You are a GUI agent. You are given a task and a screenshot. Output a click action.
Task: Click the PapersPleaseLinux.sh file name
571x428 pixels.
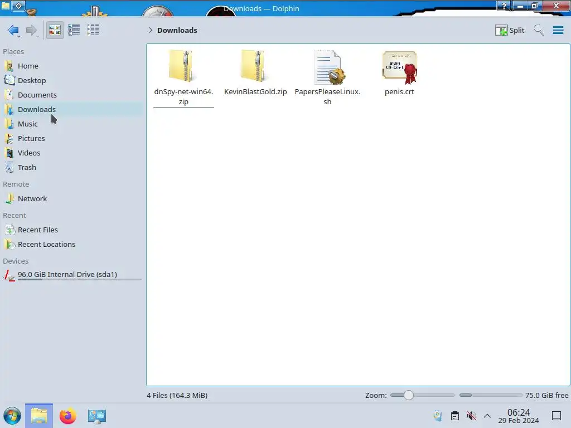[x=327, y=96]
